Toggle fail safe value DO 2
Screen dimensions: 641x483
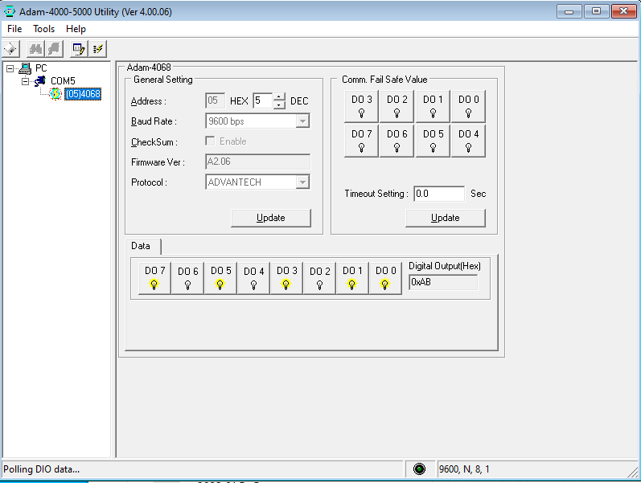(397, 106)
